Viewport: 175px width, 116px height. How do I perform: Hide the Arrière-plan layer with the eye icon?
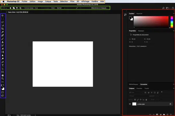(130, 104)
